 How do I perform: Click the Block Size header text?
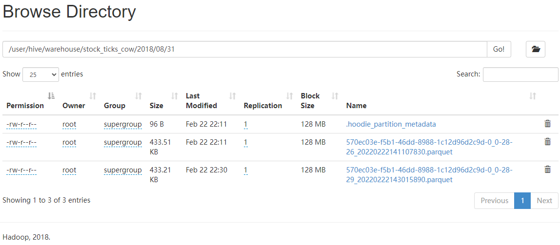(310, 100)
